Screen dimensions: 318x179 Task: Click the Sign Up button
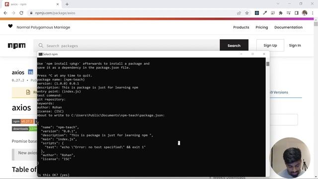click(270, 45)
